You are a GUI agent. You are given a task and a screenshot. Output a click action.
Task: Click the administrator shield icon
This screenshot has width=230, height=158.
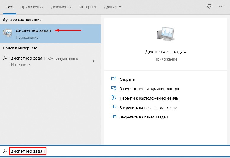114,88
